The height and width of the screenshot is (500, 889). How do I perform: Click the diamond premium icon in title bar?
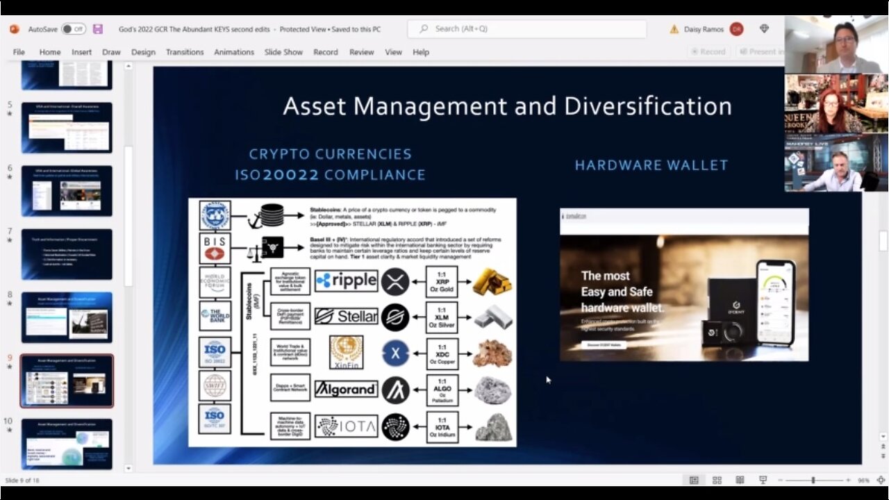click(x=765, y=29)
